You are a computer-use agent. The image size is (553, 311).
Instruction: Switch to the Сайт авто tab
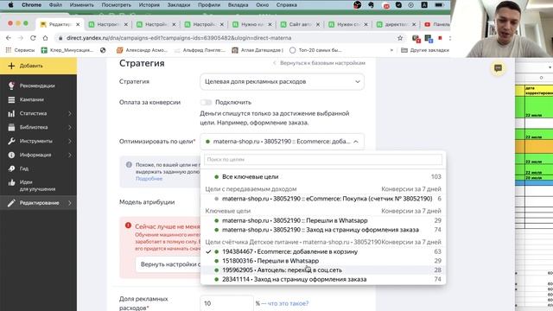click(x=300, y=24)
